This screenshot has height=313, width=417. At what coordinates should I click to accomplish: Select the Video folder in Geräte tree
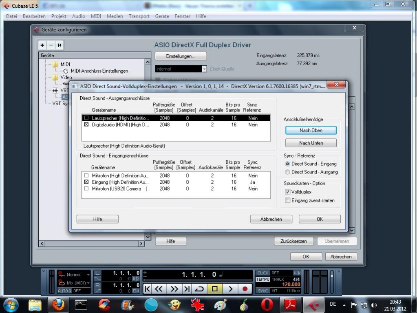pyautogui.click(x=62, y=77)
